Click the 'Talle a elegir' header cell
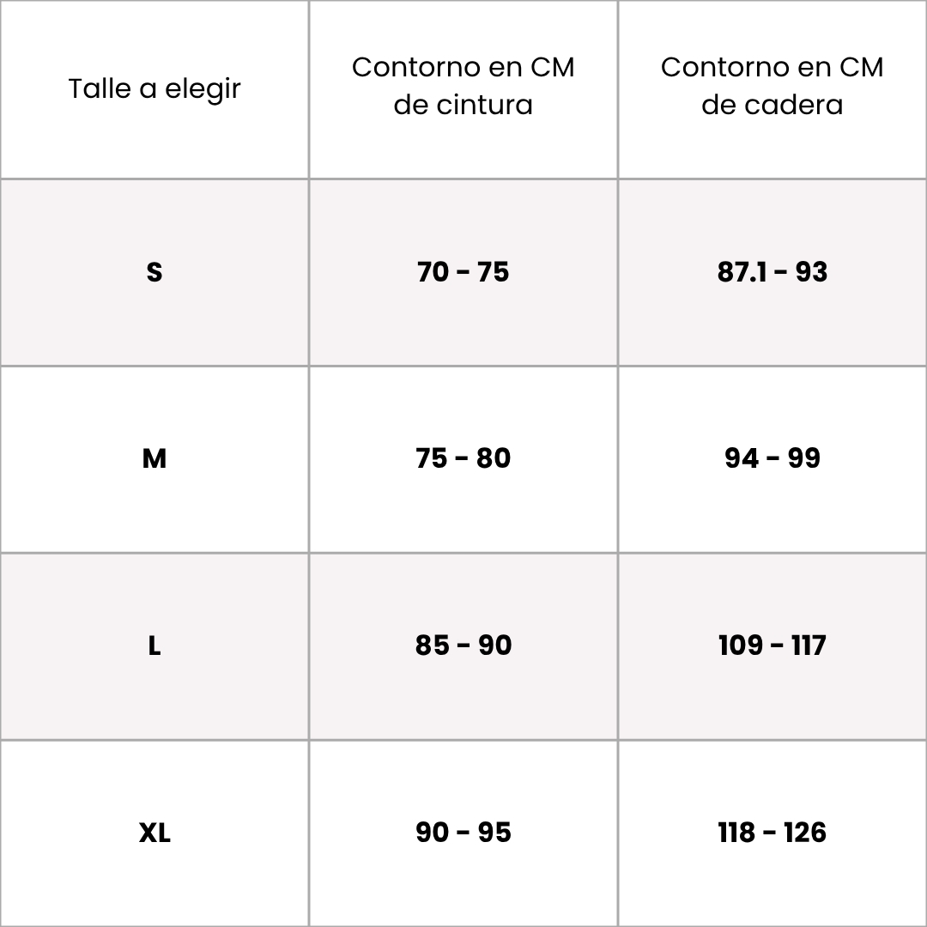The width and height of the screenshot is (927, 927). pyautogui.click(x=154, y=88)
